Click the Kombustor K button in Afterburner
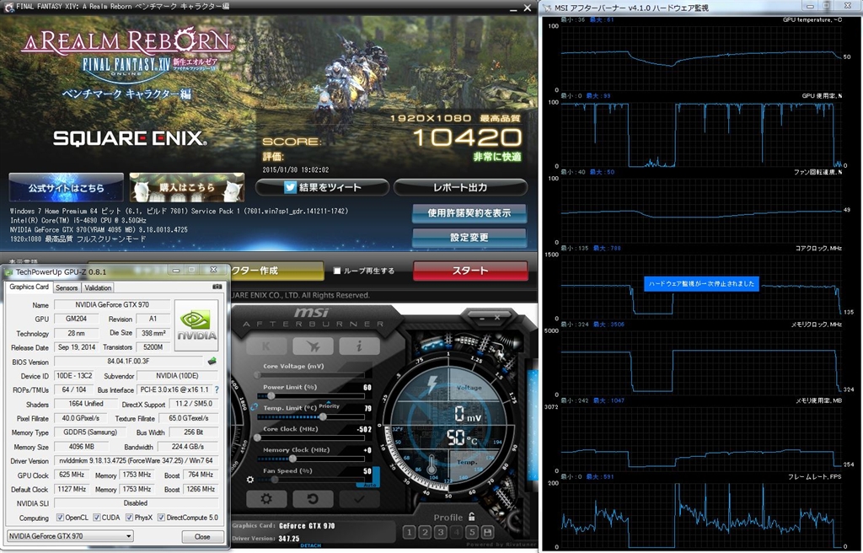 (x=266, y=346)
